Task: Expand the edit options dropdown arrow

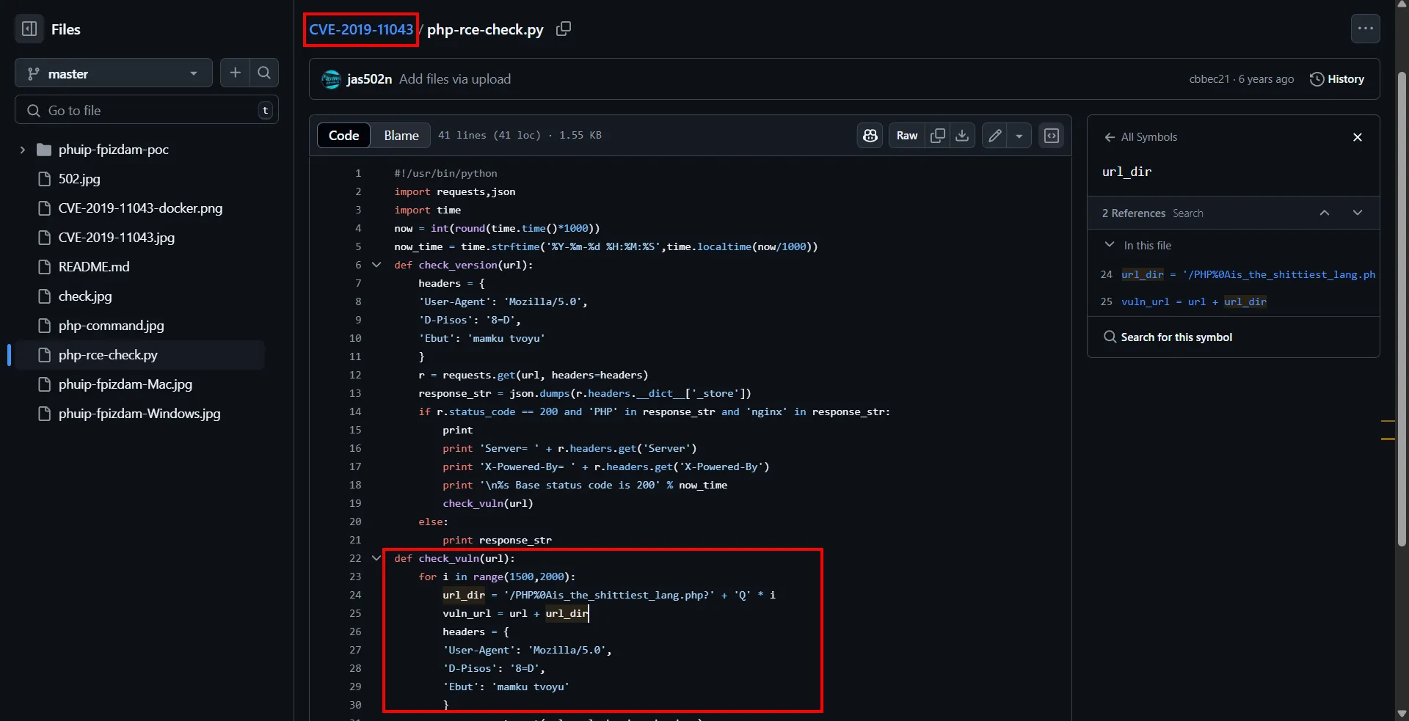Action: [x=1019, y=136]
